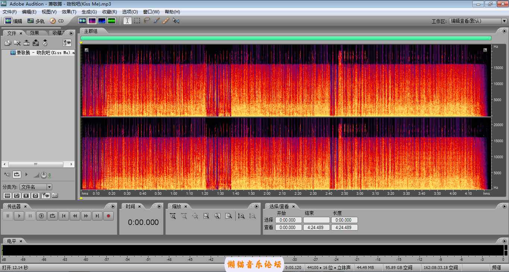Open the 时间 panel options arrow menu
Viewport: 509px width, 272px height.
pyautogui.click(x=159, y=206)
